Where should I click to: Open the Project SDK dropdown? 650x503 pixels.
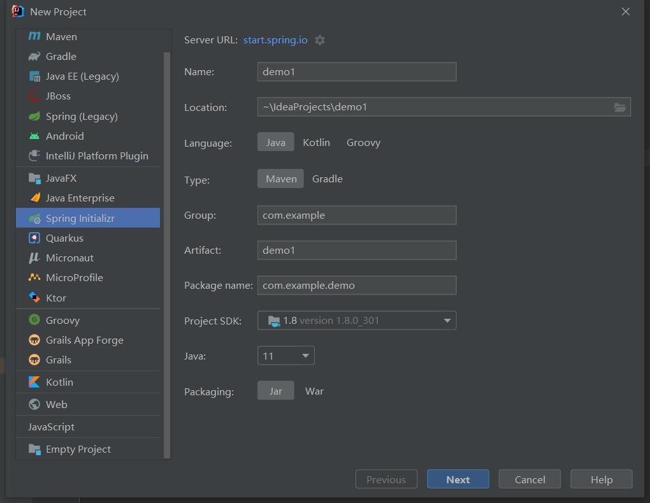point(357,321)
